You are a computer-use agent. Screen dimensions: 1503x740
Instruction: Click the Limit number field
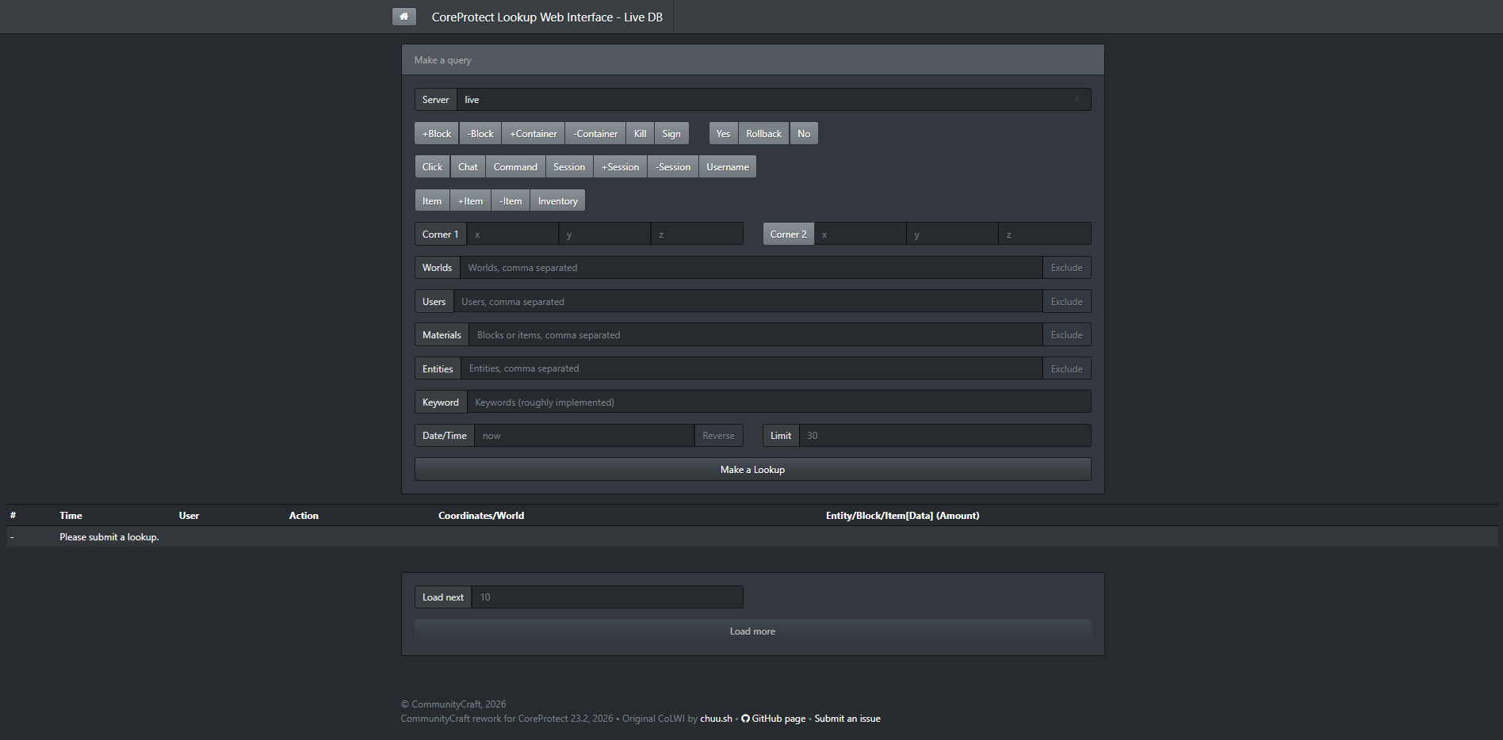[x=945, y=436]
